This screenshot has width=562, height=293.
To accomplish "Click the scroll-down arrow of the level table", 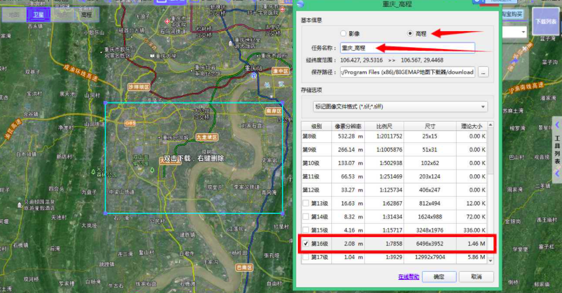I will 491,261.
